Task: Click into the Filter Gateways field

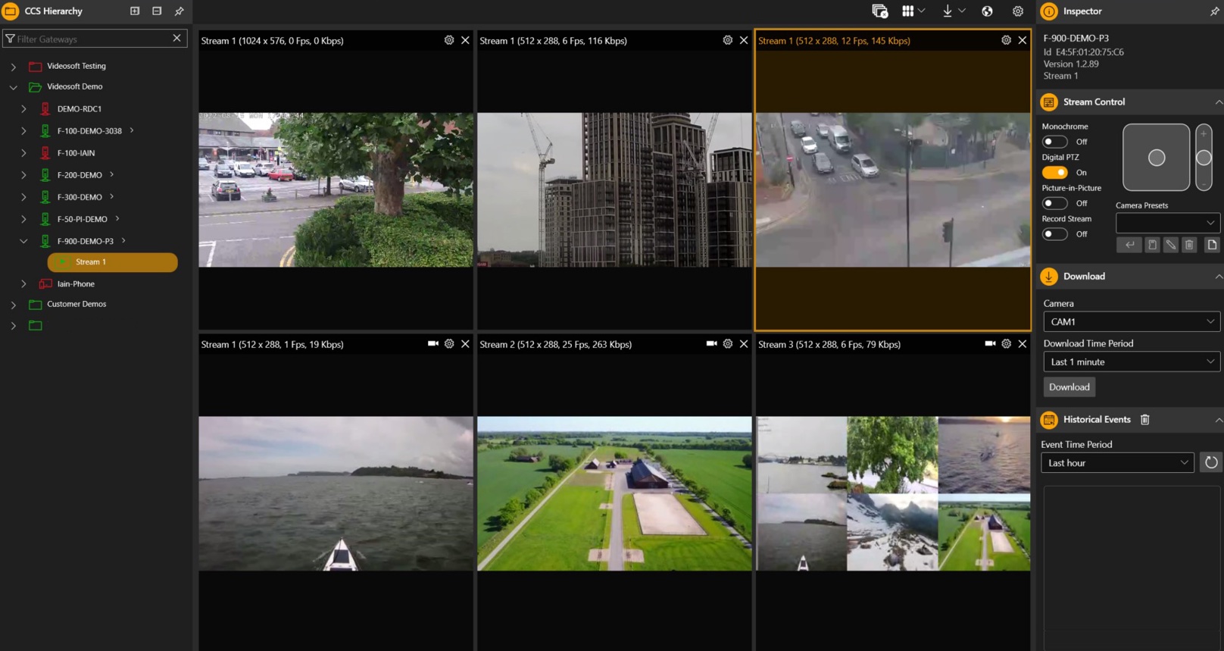Action: 91,39
